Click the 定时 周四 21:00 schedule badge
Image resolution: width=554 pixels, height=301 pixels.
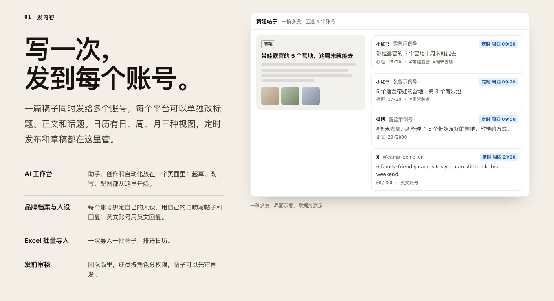tap(499, 157)
